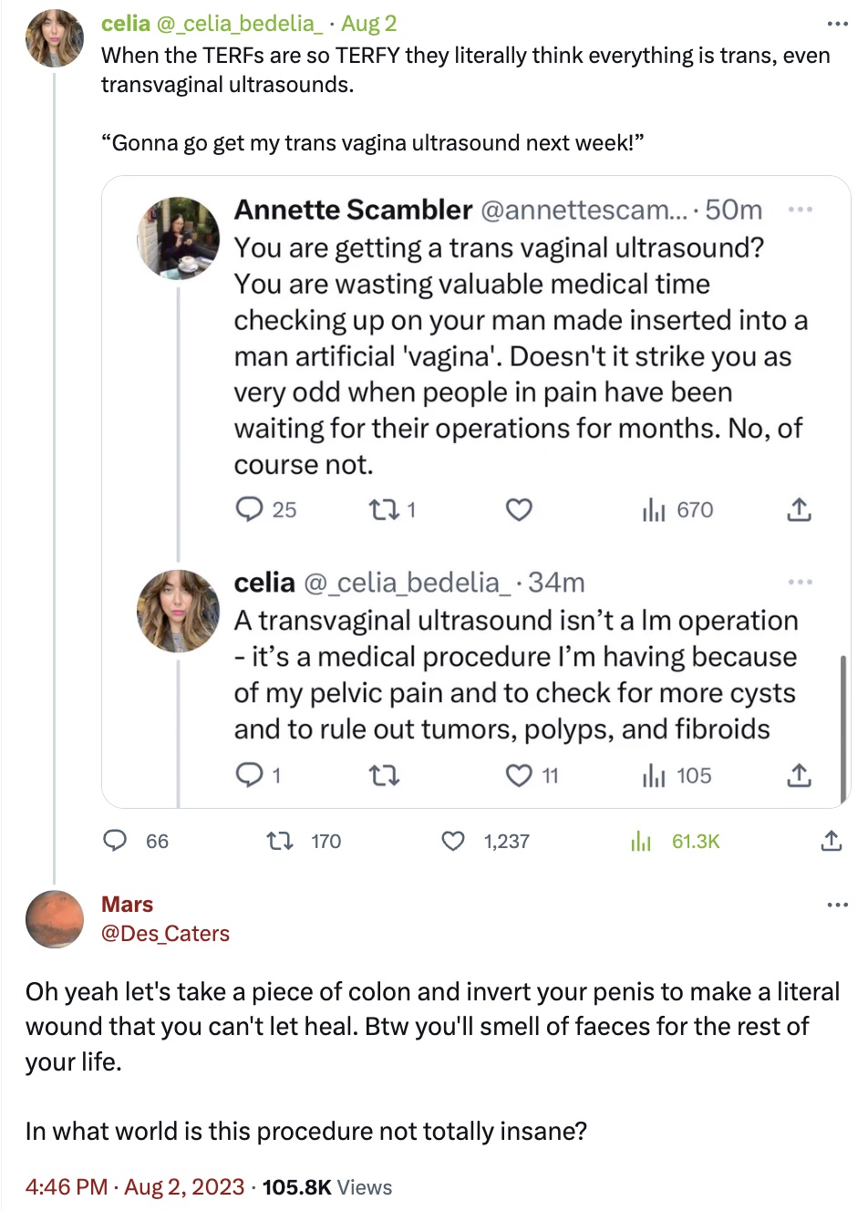868x1211 pixels.
Task: View analytics showing 61.3K views
Action: [642, 841]
